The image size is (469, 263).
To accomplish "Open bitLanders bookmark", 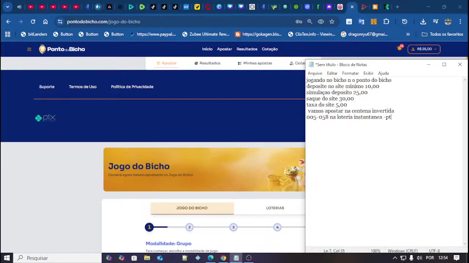I will [34, 34].
